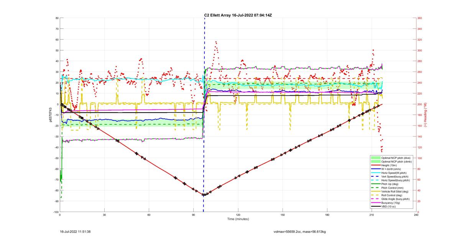Screen dimensions: 460x238
Task: Select legend entry "Pitch Up (deg)"
Action: [390, 184]
